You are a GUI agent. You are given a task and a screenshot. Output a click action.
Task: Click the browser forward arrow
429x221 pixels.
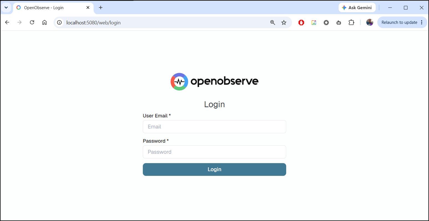click(x=19, y=22)
